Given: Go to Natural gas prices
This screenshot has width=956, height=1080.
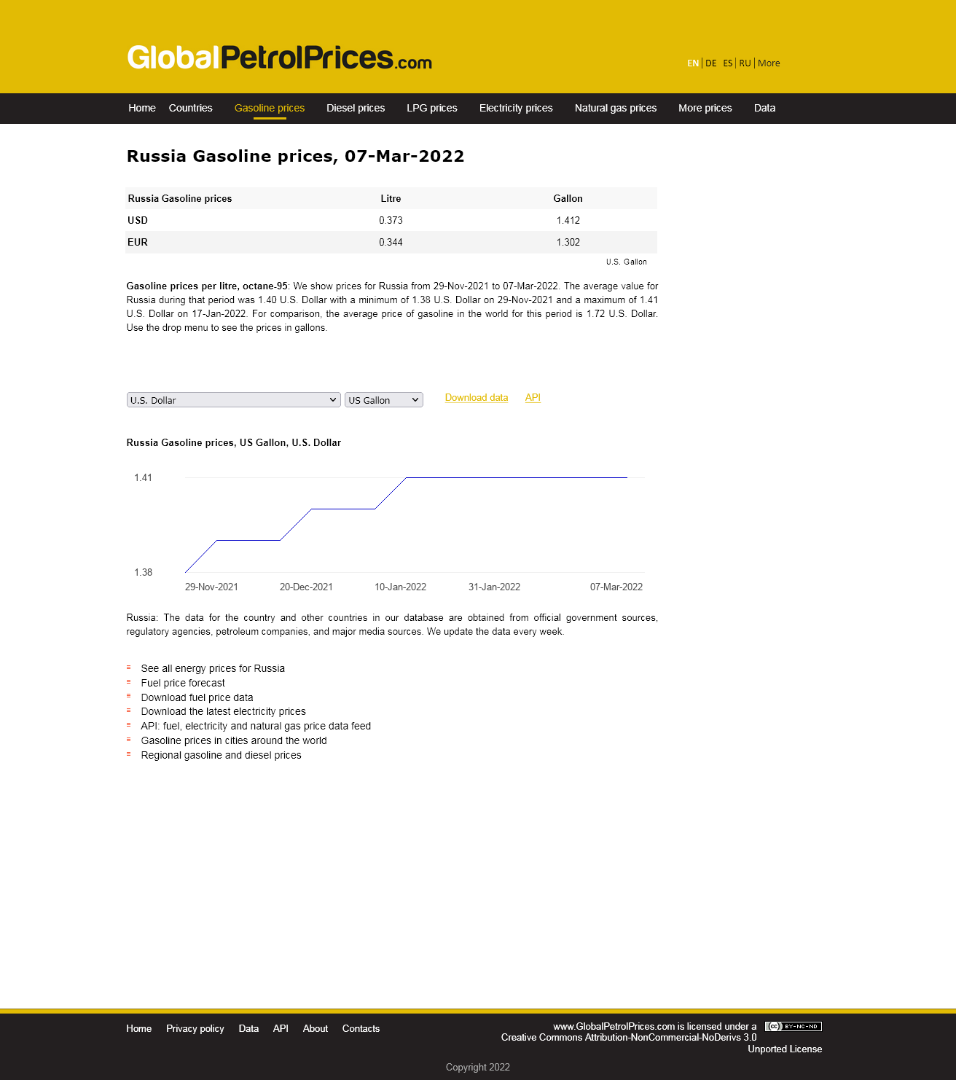Looking at the screenshot, I should tap(616, 108).
